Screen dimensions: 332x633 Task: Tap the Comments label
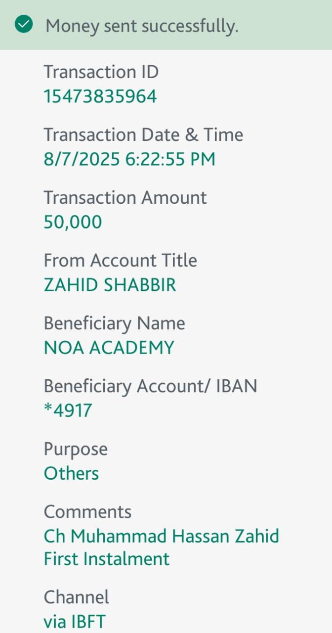87,512
